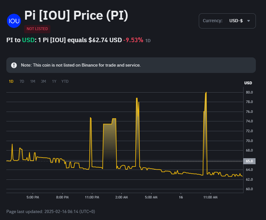266x220 pixels.
Task: Click the Page last updated timestamp
Action: click(50, 211)
